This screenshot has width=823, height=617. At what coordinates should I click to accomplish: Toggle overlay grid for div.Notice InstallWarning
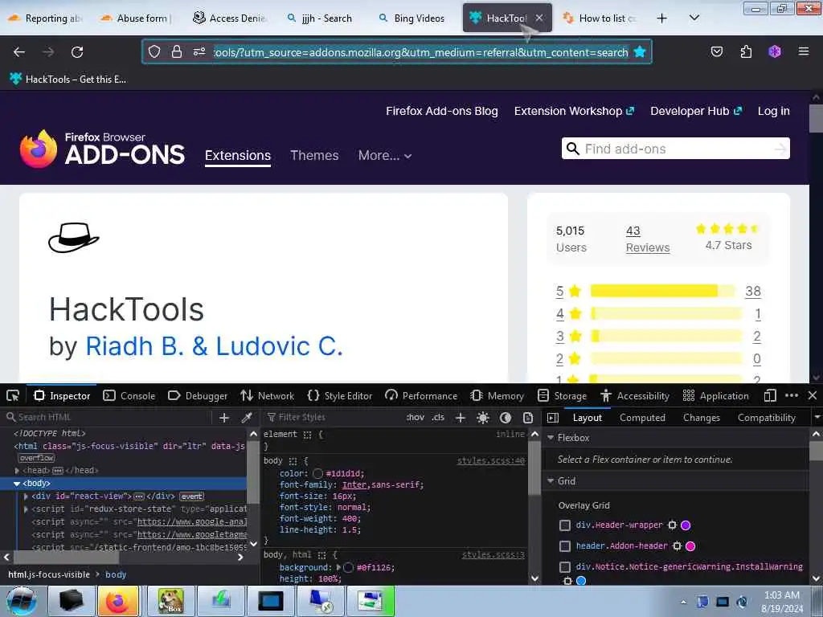pos(565,567)
